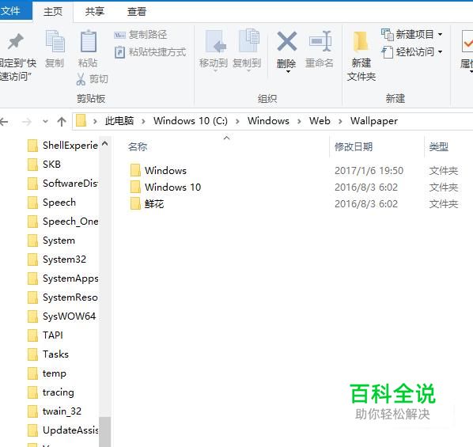This screenshot has height=447, width=473.
Task: Click the navigation pane scrollbar thumb
Action: tap(104, 432)
